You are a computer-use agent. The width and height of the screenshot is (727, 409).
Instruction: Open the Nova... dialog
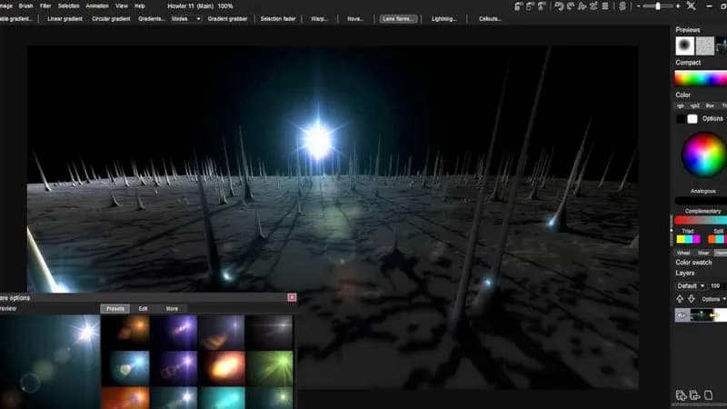pyautogui.click(x=355, y=19)
